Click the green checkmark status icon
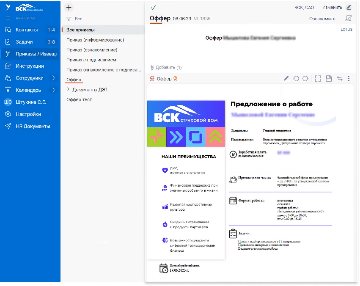 [153, 8]
